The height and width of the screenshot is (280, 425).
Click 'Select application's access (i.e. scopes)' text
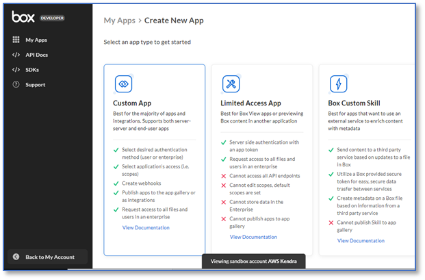pyautogui.click(x=155, y=170)
